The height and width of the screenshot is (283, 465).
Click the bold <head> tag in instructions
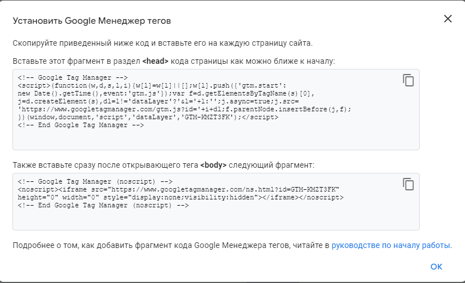[x=156, y=61]
